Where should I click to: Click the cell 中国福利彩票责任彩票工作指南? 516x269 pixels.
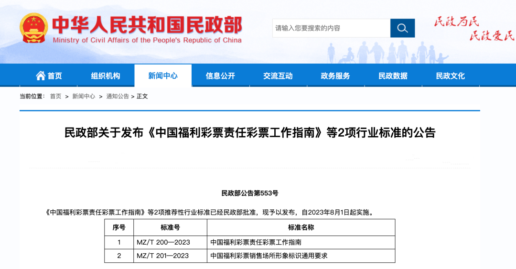[x=301, y=242]
